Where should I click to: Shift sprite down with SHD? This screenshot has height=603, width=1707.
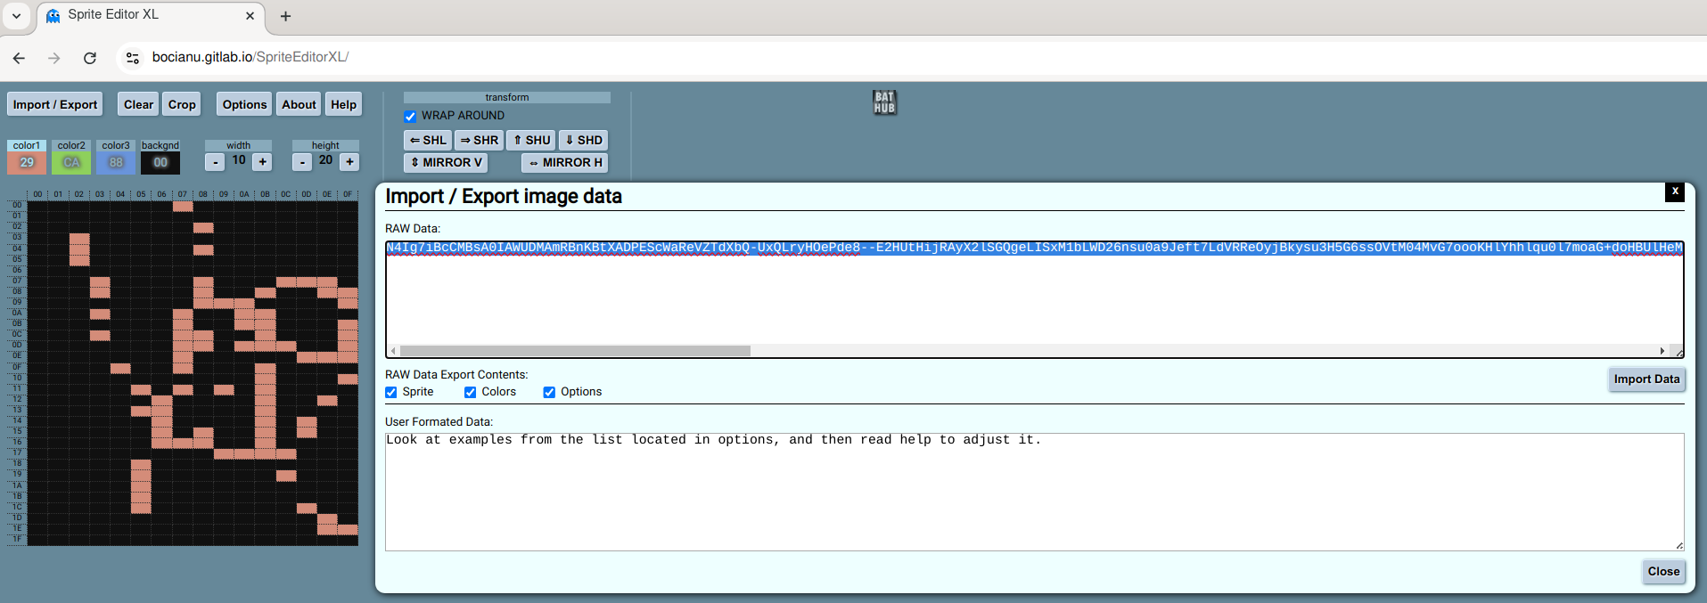coord(584,140)
